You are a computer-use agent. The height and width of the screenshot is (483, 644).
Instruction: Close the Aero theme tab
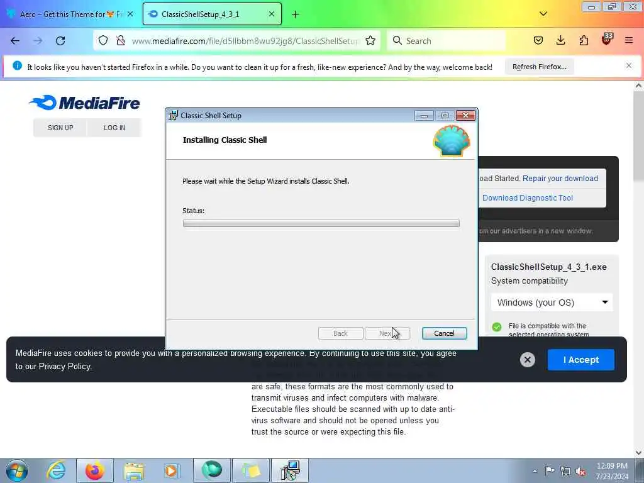[x=130, y=14]
